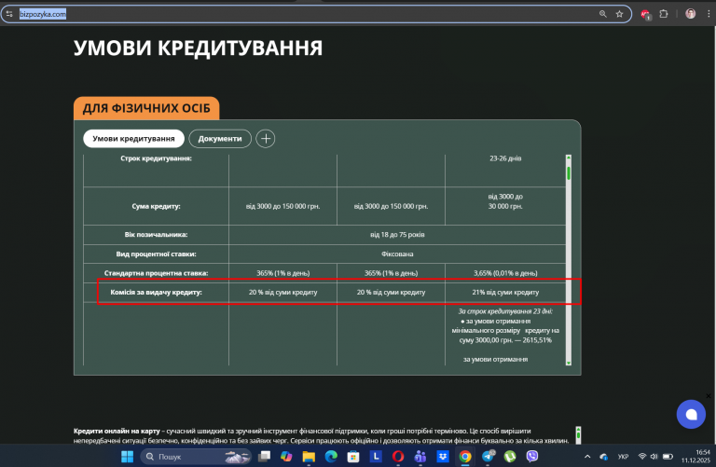Open Task View on taskbar
Viewport: 716px width, 467px height.
[x=264, y=457]
